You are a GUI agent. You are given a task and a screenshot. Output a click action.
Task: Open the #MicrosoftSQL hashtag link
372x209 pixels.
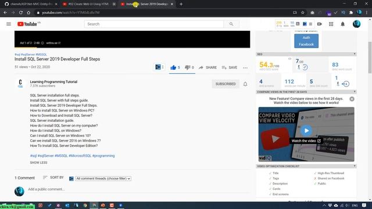(80, 156)
